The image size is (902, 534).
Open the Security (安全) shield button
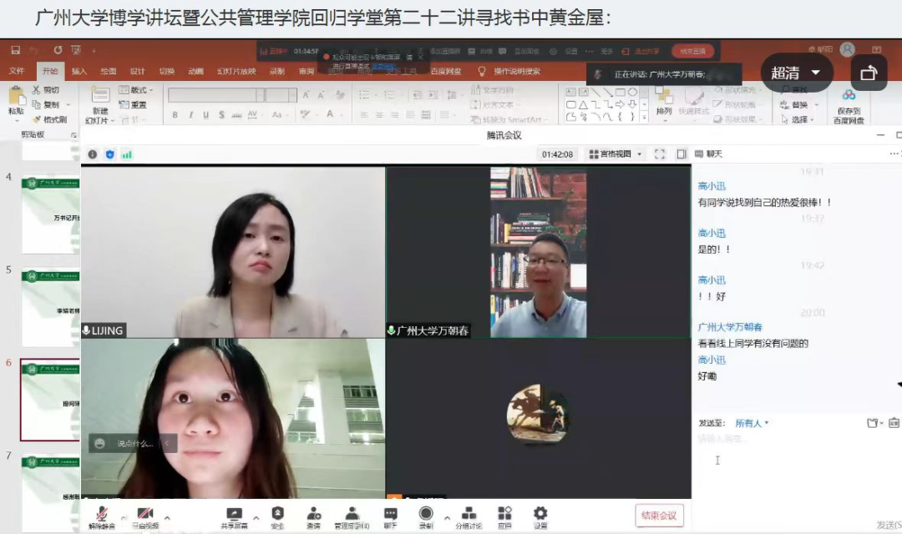pos(277,517)
